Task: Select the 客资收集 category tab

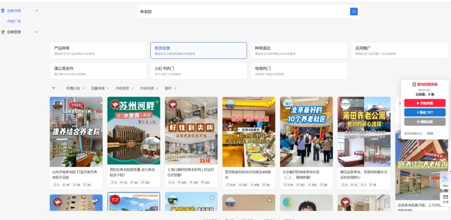Action: coord(198,50)
